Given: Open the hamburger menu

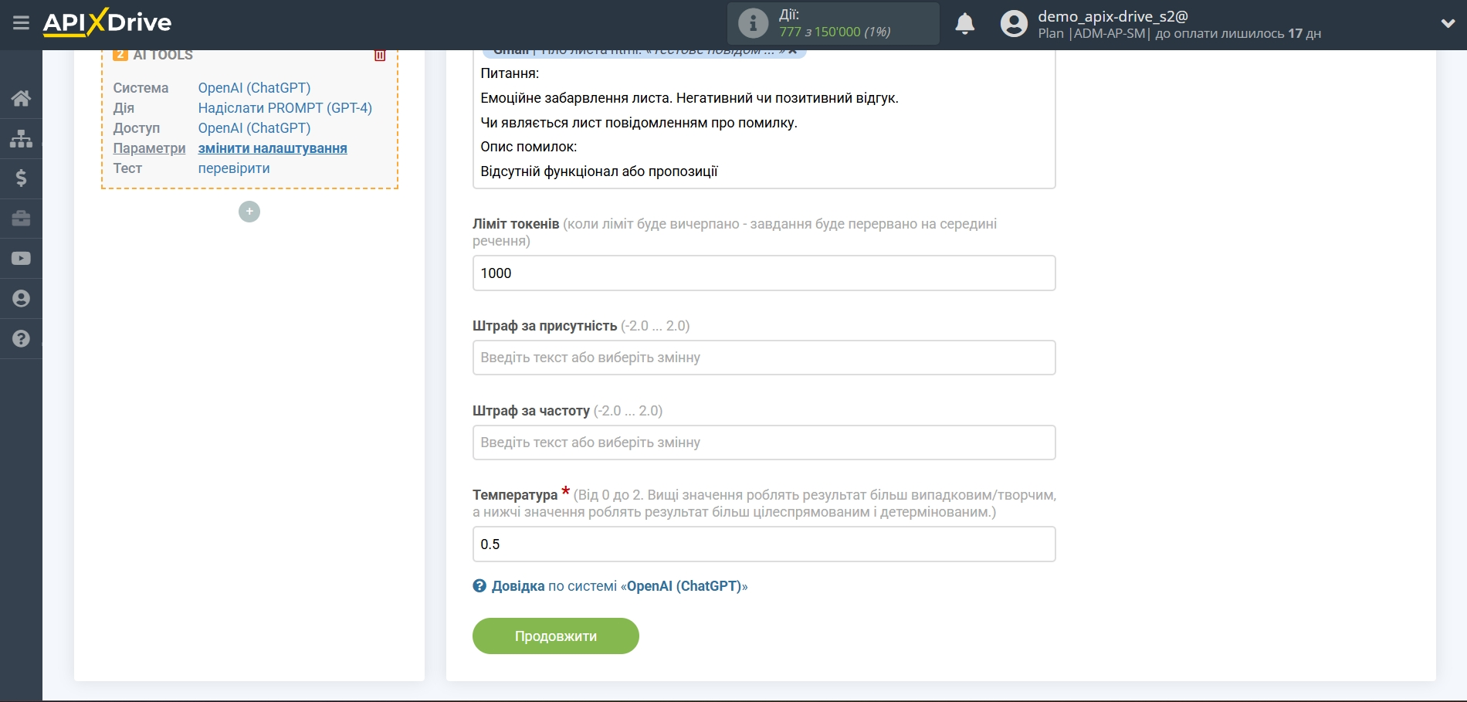Looking at the screenshot, I should tap(21, 23).
